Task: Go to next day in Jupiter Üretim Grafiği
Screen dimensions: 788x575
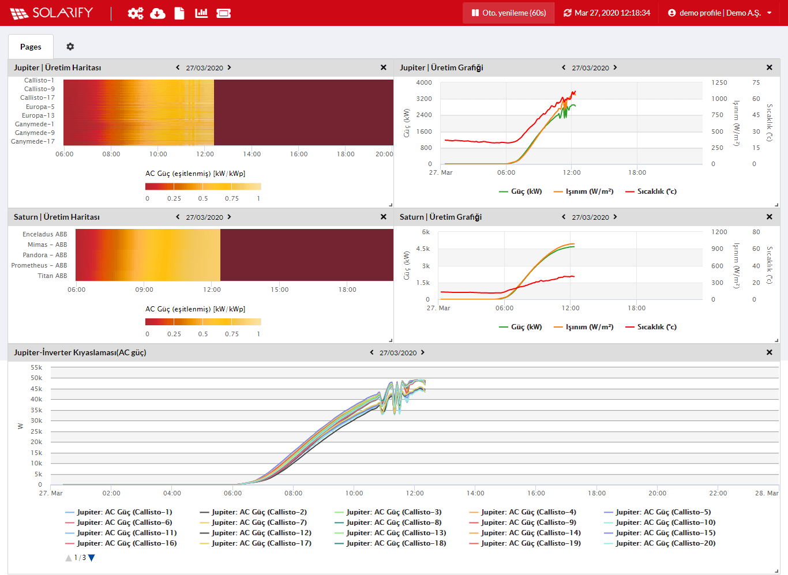Action: click(x=615, y=67)
